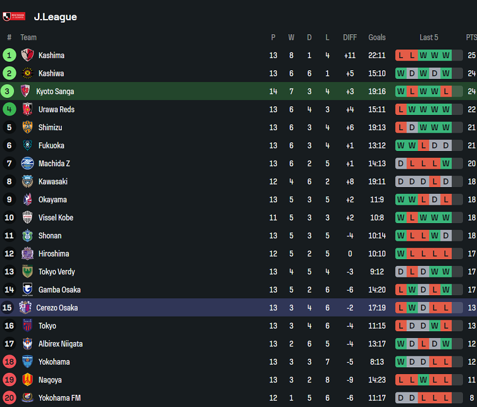
Task: Click the Urawa Reds team crest
Action: pos(27,109)
